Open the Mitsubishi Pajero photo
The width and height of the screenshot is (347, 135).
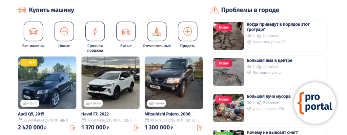174,83
